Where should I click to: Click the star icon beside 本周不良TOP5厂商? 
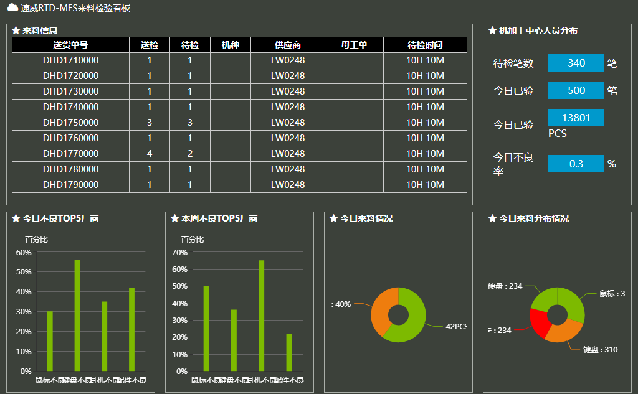(174, 218)
